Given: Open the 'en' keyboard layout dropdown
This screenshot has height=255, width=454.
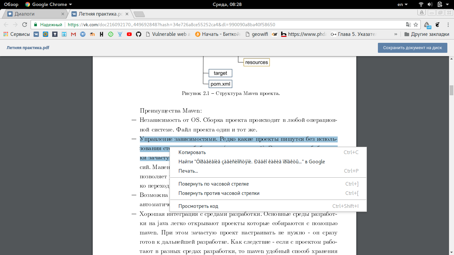Looking at the screenshot, I should pos(402,4).
